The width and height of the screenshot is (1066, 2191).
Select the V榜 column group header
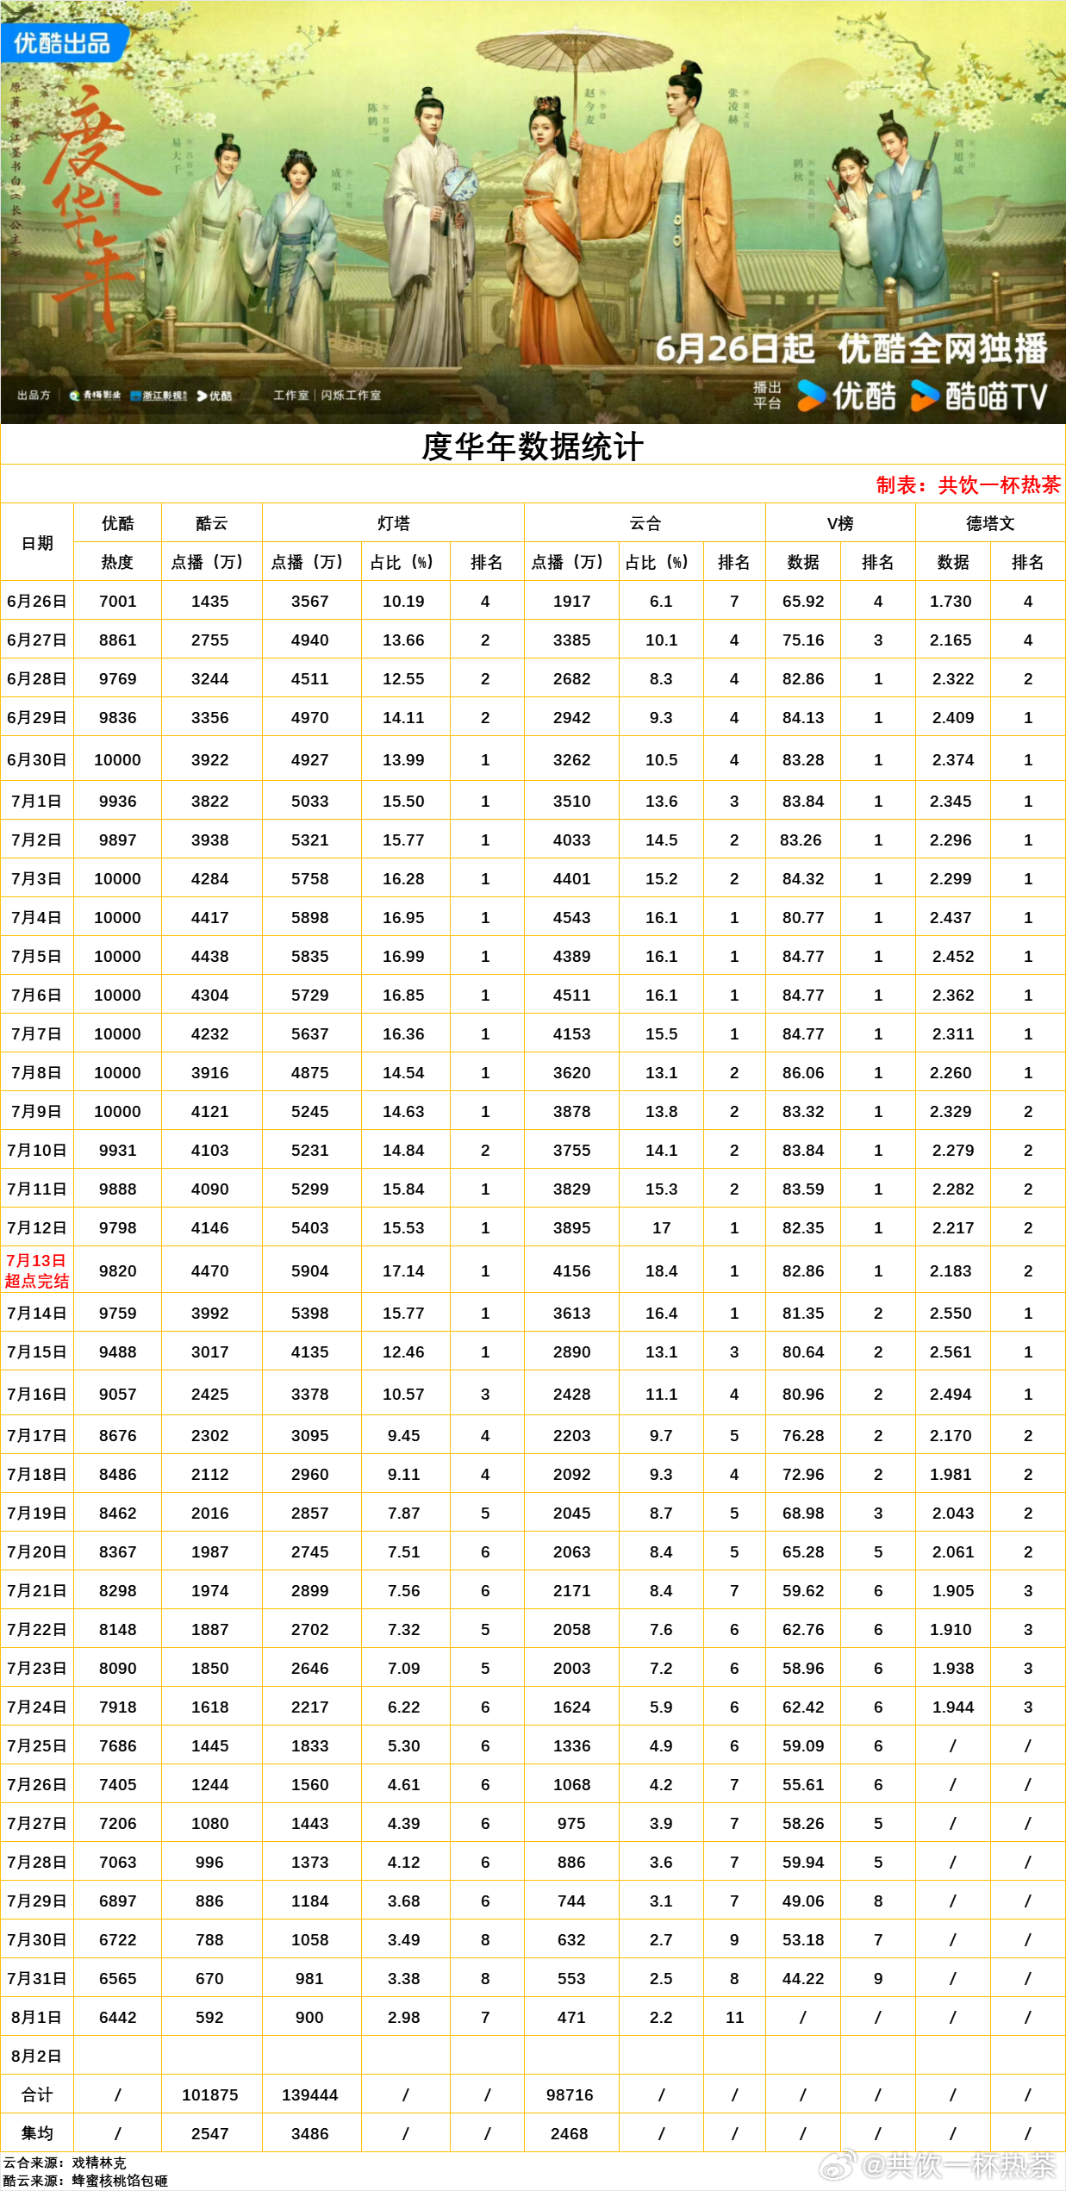point(840,523)
